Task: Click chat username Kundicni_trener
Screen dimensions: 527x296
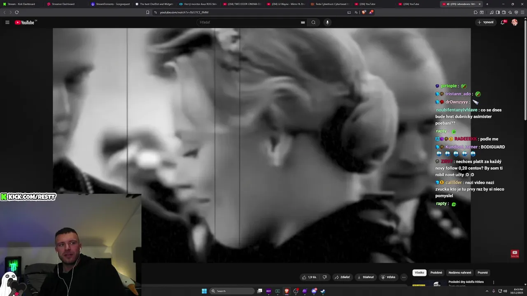Action: [461, 147]
